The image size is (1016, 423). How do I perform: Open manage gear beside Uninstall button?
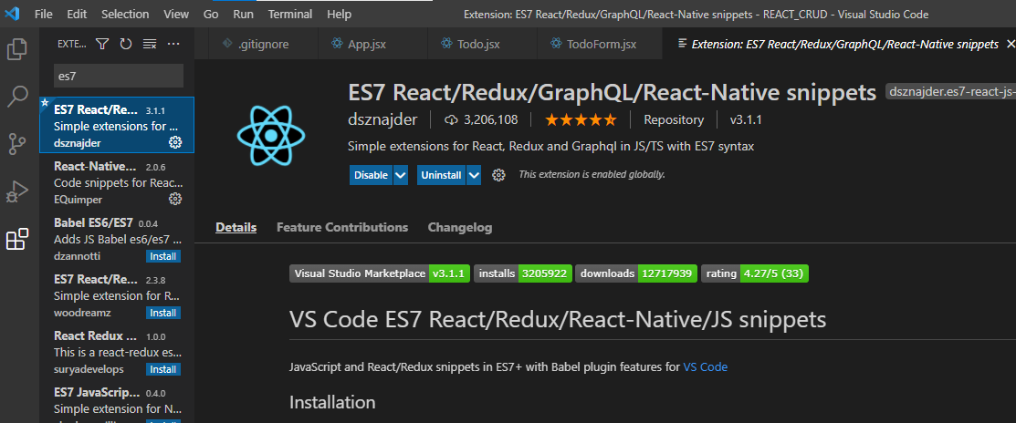click(498, 175)
